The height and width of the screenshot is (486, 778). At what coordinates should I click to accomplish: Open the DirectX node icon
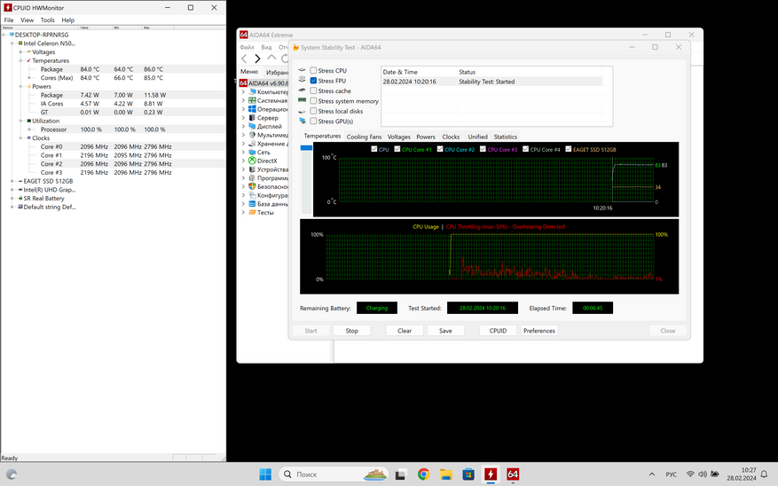click(x=252, y=161)
